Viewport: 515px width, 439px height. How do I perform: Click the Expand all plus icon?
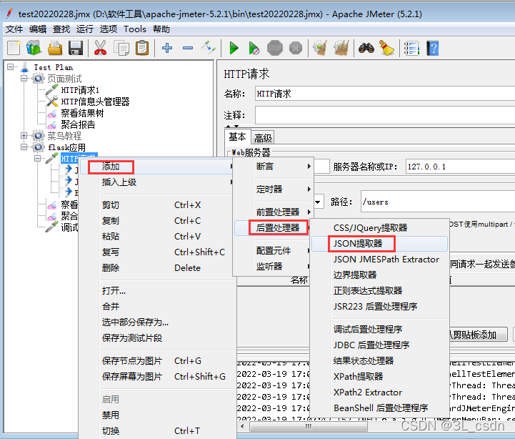(167, 48)
